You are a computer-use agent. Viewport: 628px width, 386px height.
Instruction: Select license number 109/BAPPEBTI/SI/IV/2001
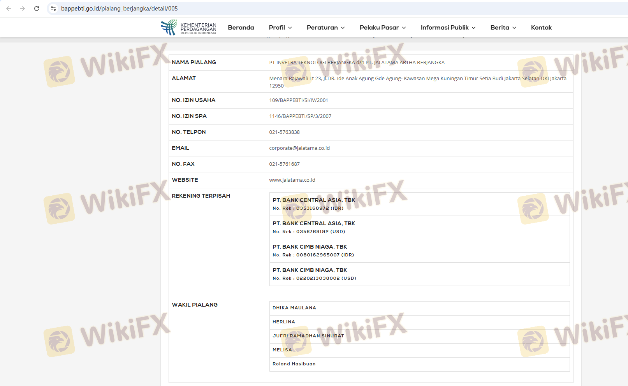click(299, 100)
